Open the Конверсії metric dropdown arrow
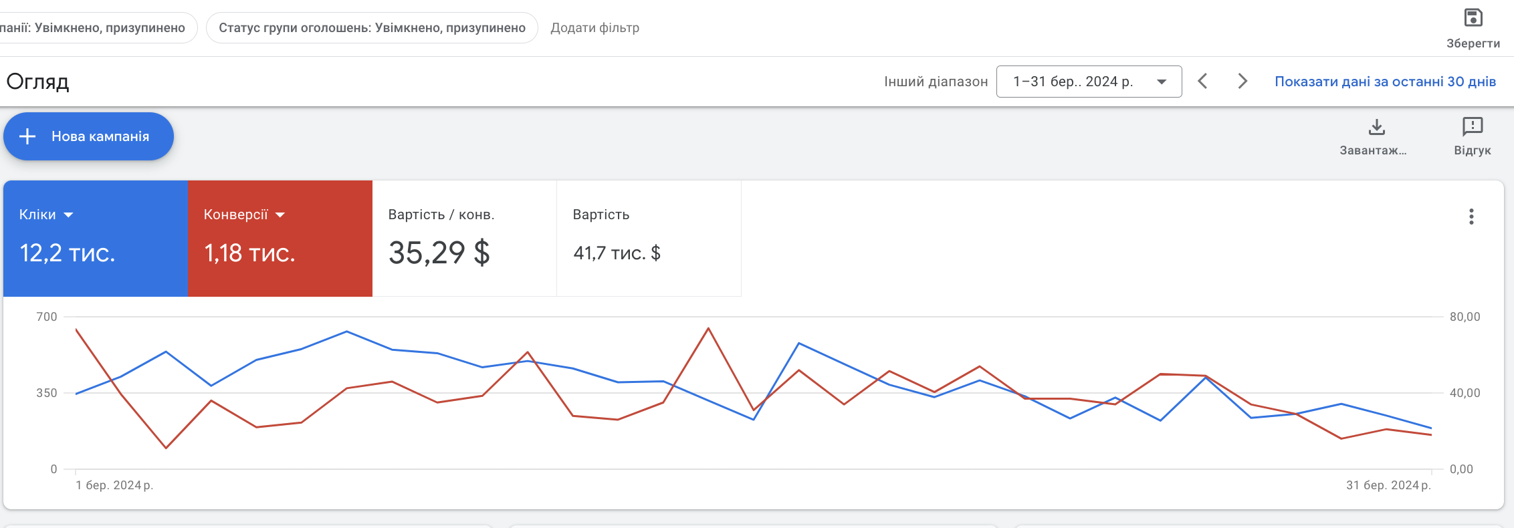This screenshot has height=528, width=1514. pyautogui.click(x=280, y=215)
